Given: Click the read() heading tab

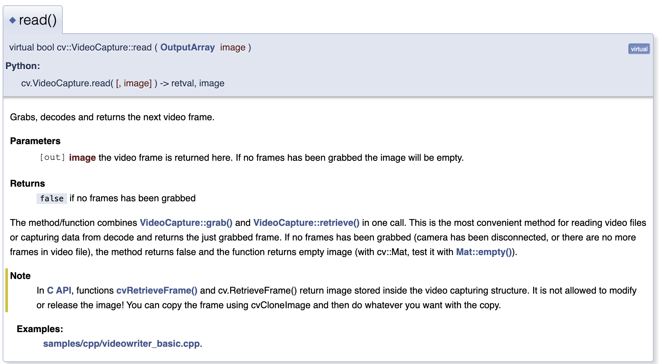Looking at the screenshot, I should click(38, 20).
